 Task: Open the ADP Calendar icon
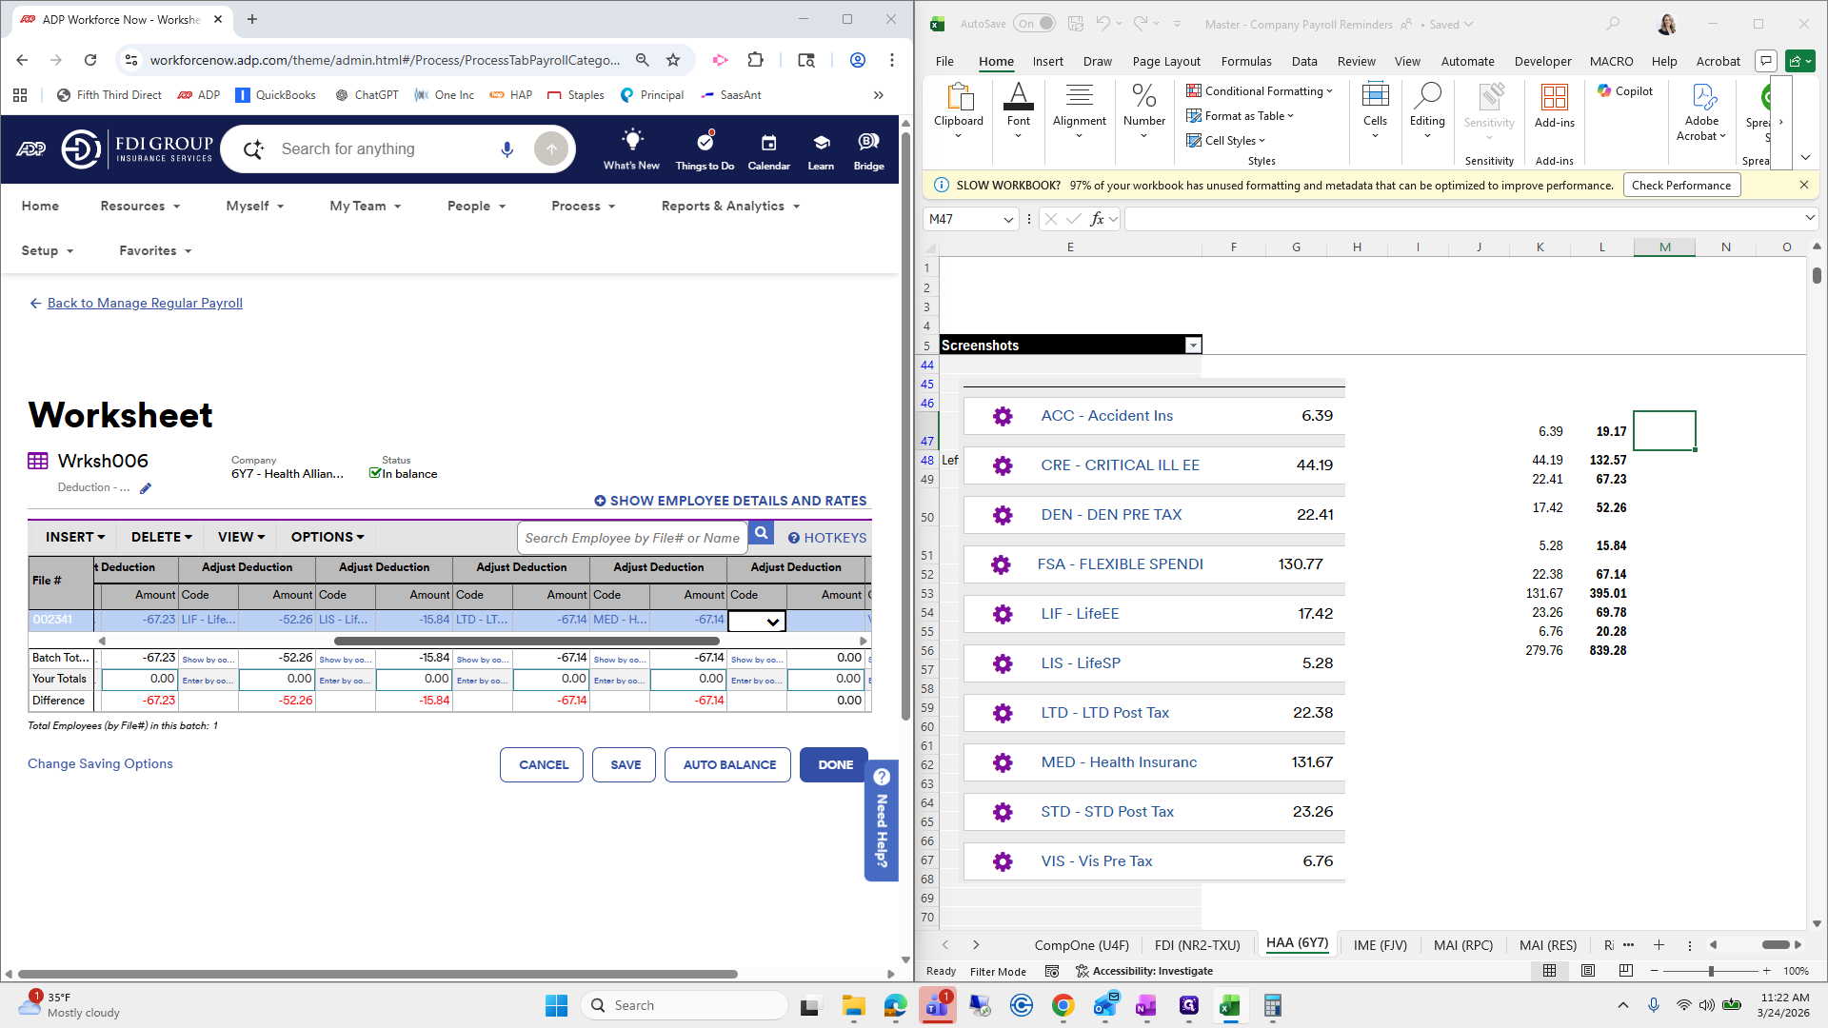coord(768,144)
